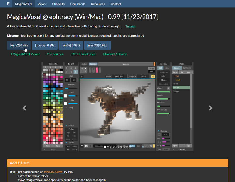
Task: Choose the Emission material type
Action: pos(163,84)
